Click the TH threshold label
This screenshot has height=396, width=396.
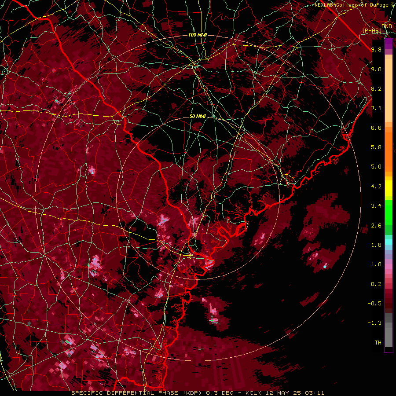click(x=378, y=343)
